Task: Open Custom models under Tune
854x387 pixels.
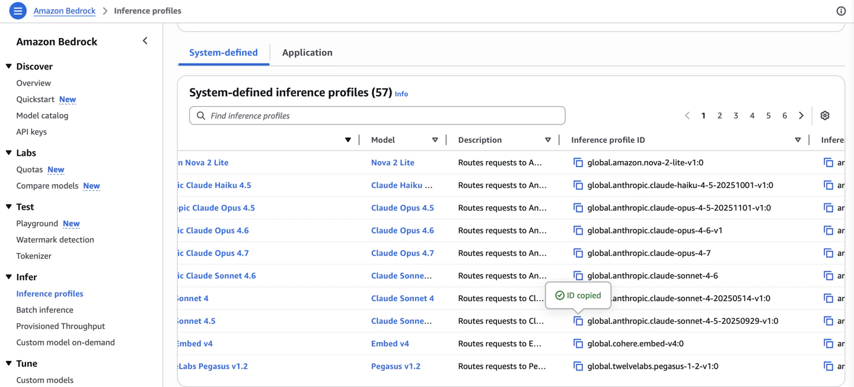Action: click(45, 380)
